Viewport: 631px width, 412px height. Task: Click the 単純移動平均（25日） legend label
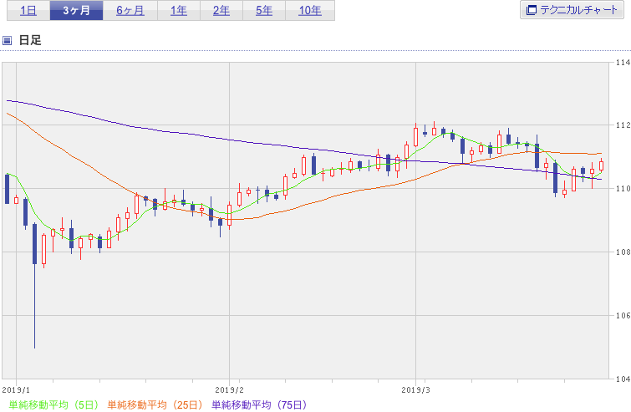click(155, 404)
